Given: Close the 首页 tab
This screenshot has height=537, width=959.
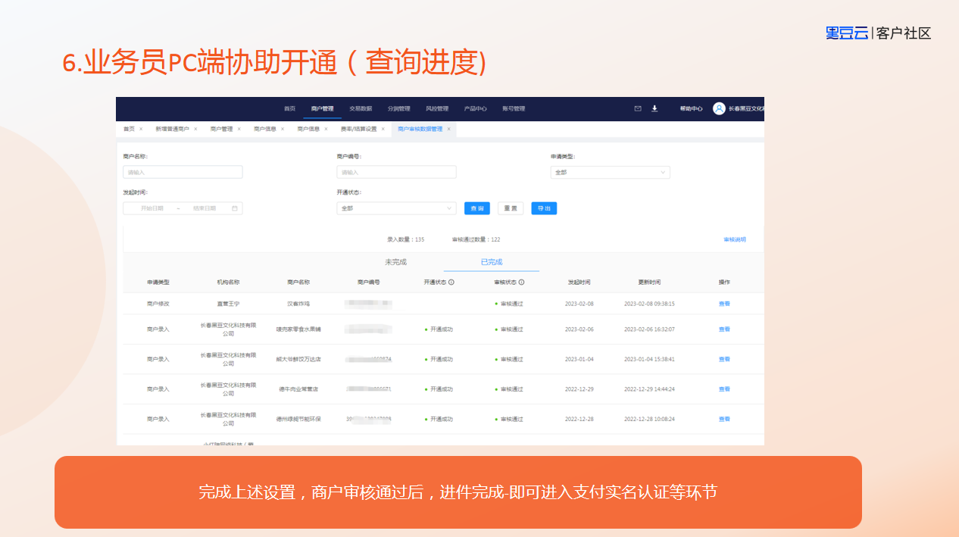Looking at the screenshot, I should pyautogui.click(x=141, y=129).
